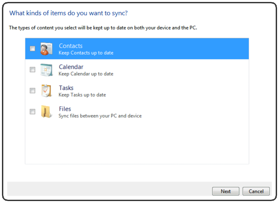Select the Contacts title text

coord(71,46)
